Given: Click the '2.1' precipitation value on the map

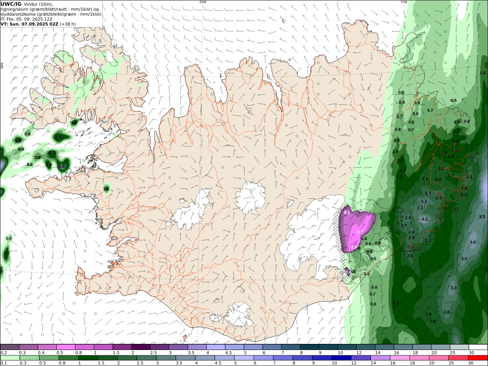Looking at the screenshot, I should pos(428,241).
